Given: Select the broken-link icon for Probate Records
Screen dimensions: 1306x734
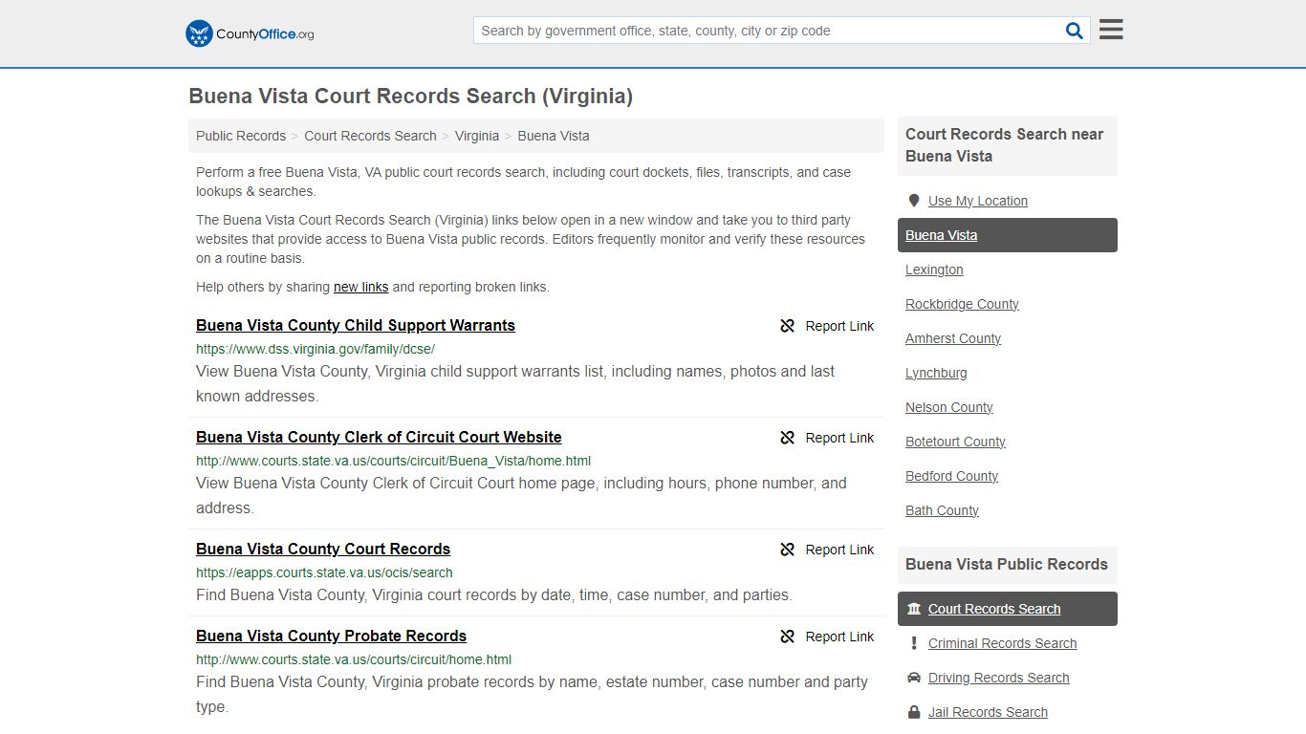Looking at the screenshot, I should 787,637.
